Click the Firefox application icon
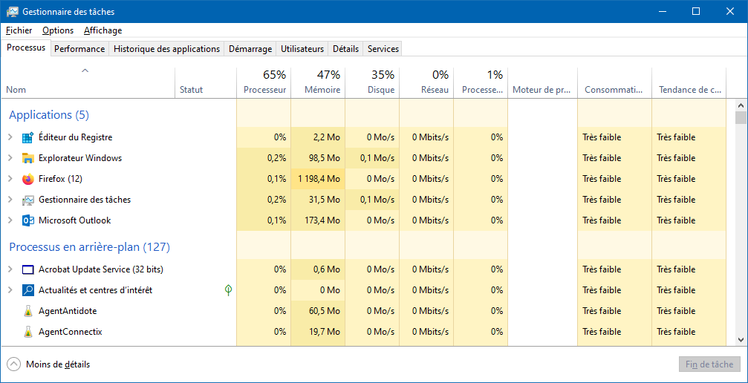The image size is (748, 383). tap(28, 179)
